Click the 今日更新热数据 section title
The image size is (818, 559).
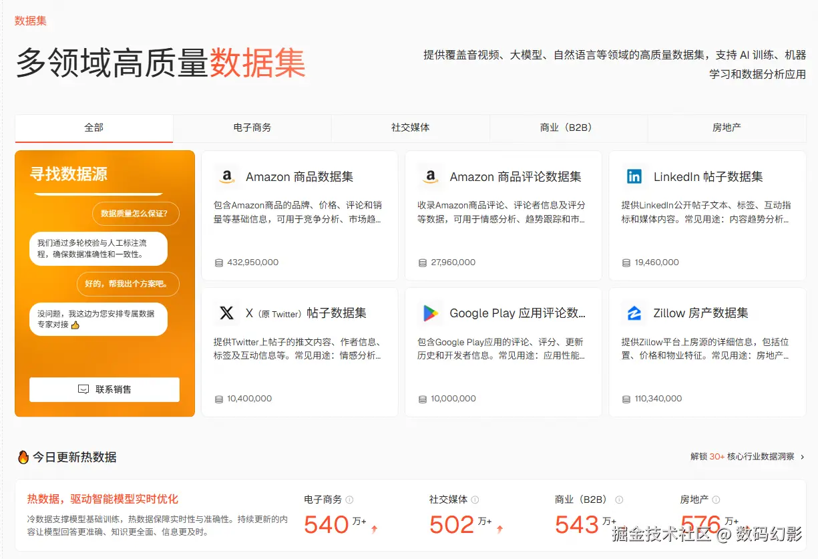75,457
